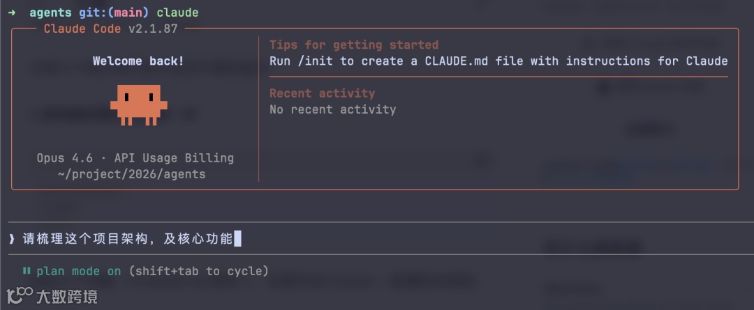Click the Run /init instruction line
This screenshot has height=310, width=754.
click(498, 61)
